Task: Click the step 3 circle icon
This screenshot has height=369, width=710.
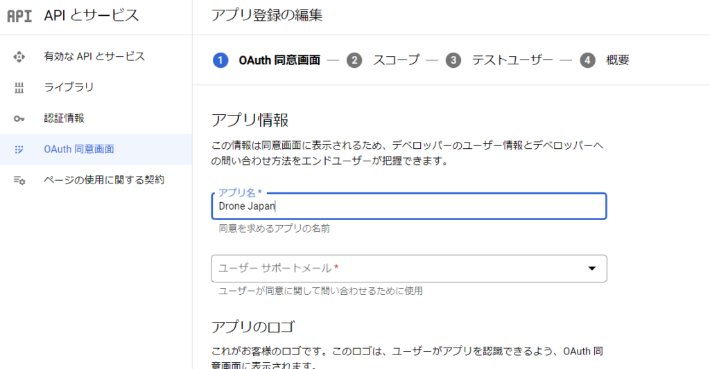Action: click(x=453, y=60)
